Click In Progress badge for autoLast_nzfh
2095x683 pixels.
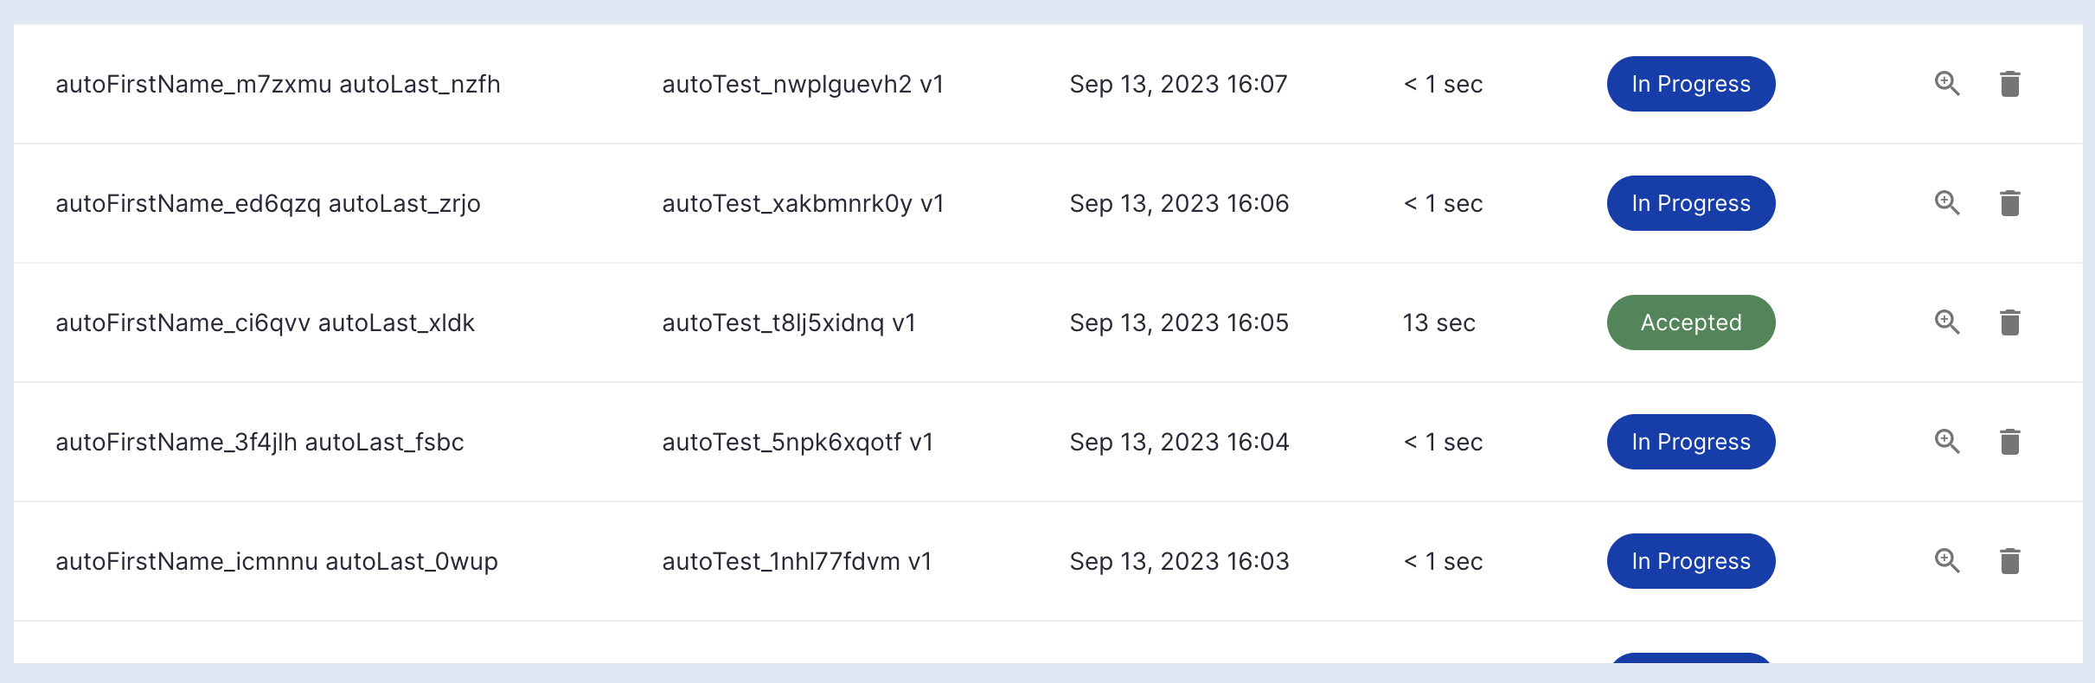(1691, 84)
